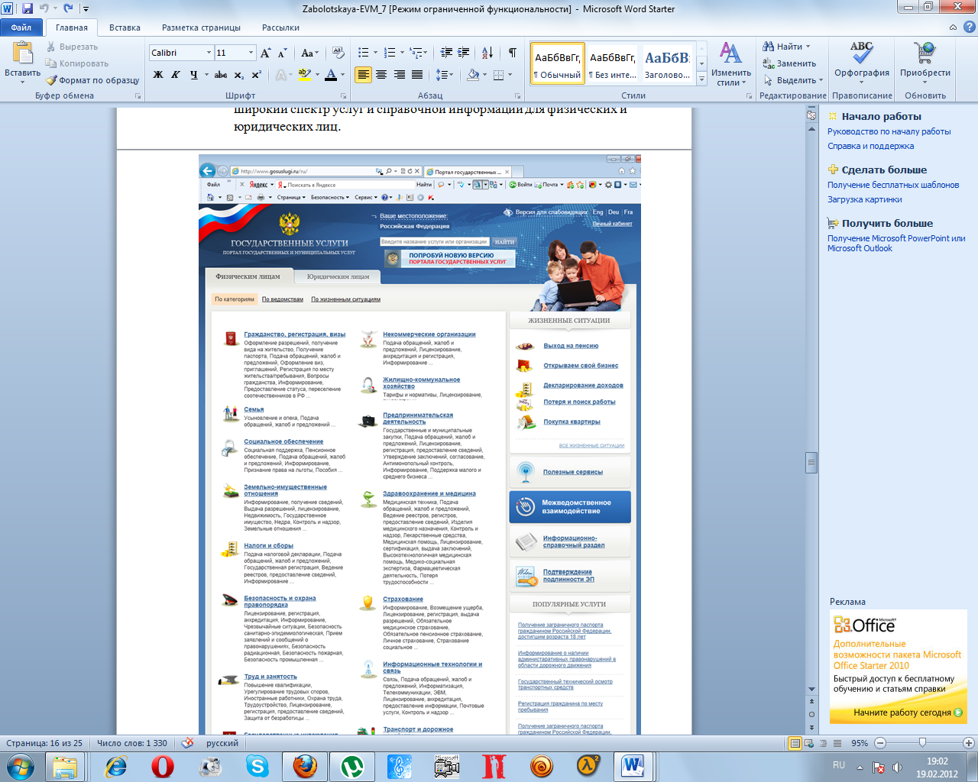Open link Получение бесплатных шаблонов
This screenshot has height=782, width=978.
(x=893, y=185)
